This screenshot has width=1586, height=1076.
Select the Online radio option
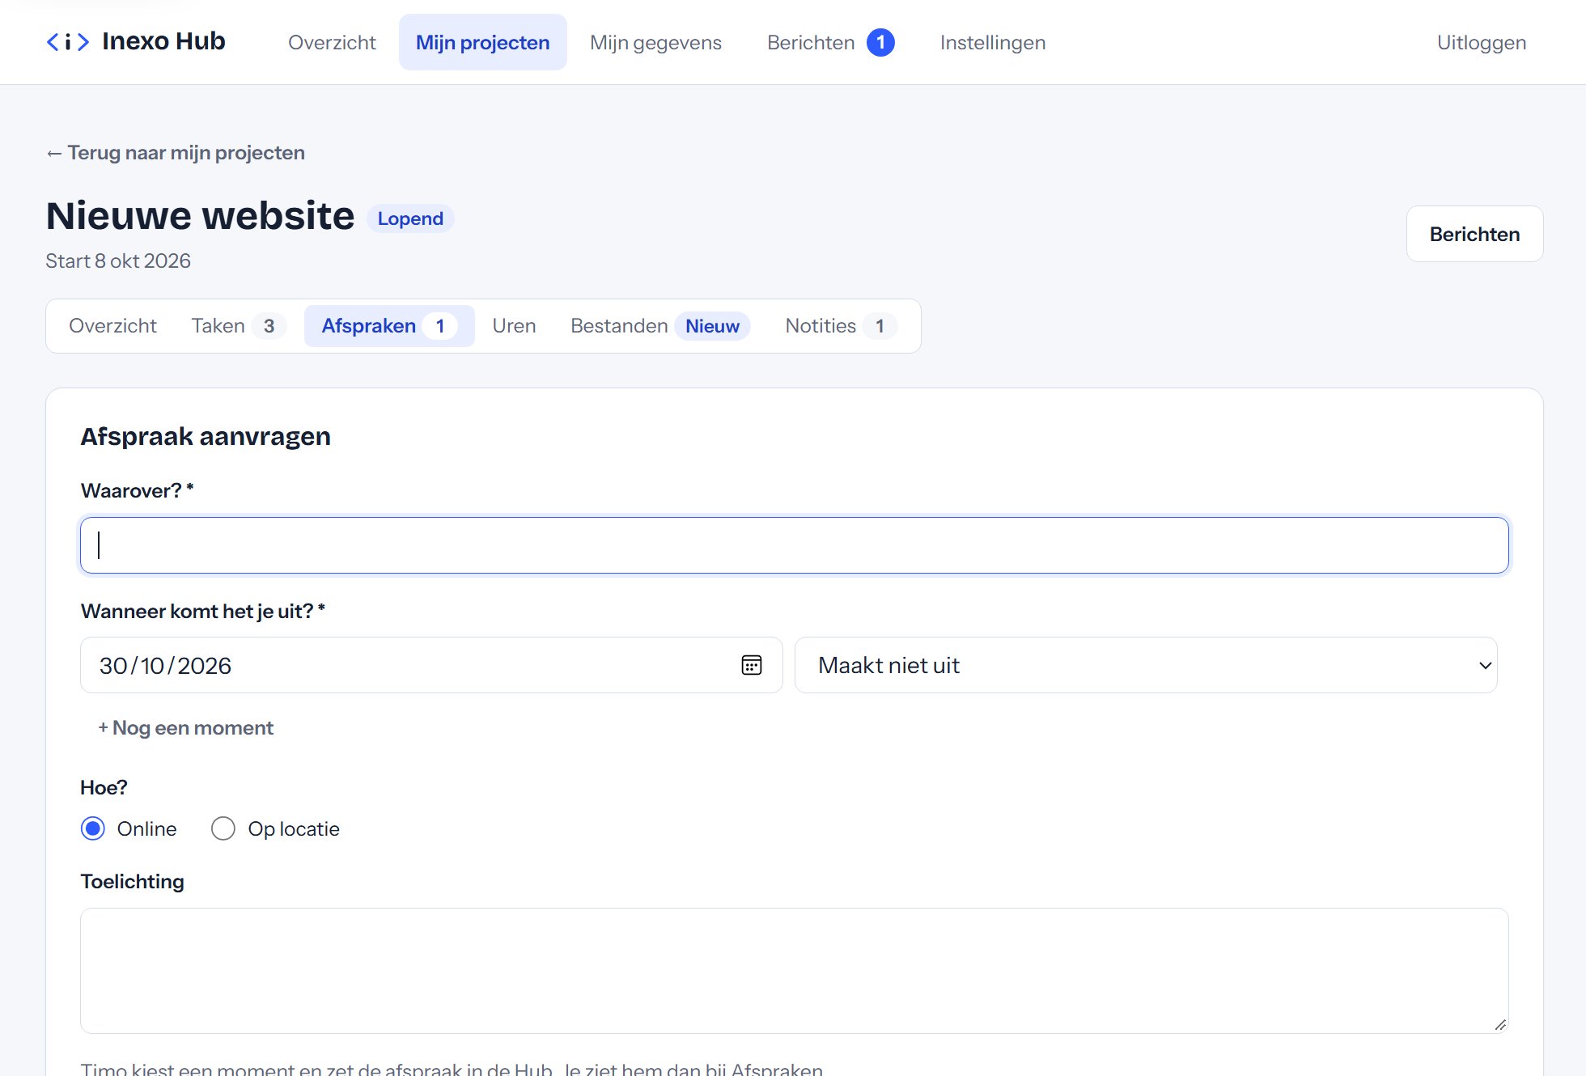[x=93, y=828]
